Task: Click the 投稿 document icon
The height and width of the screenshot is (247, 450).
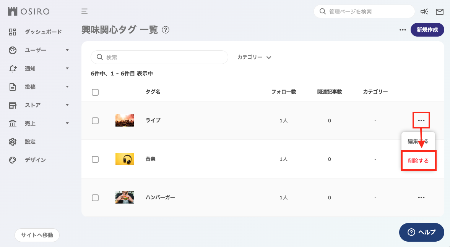Action: (13, 87)
